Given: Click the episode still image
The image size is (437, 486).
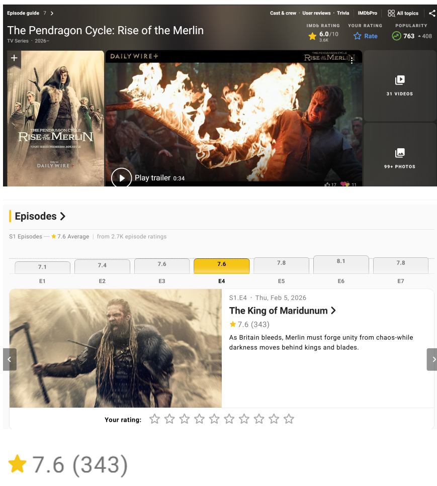Looking at the screenshot, I should point(115,348).
